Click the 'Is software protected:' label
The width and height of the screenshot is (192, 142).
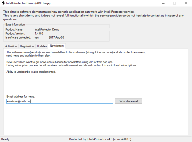pyautogui.click(x=18, y=37)
